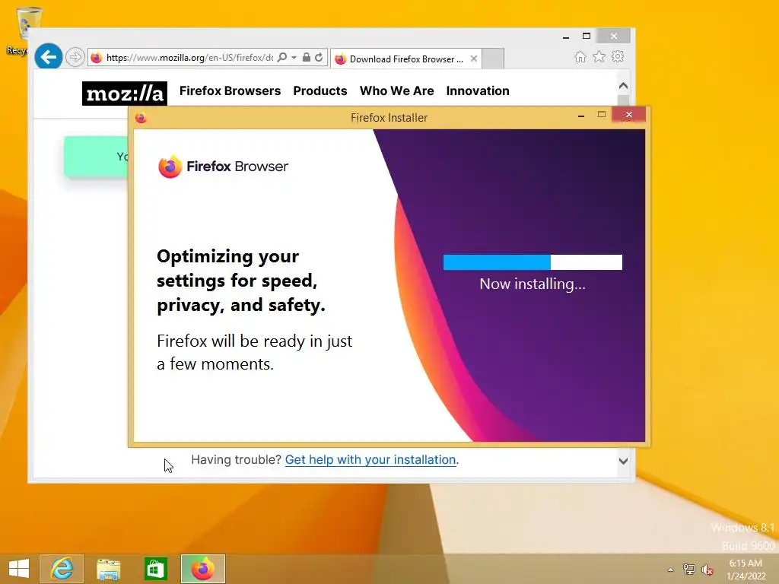
Task: Click the Home icon in Internet Explorer
Action: [x=580, y=57]
